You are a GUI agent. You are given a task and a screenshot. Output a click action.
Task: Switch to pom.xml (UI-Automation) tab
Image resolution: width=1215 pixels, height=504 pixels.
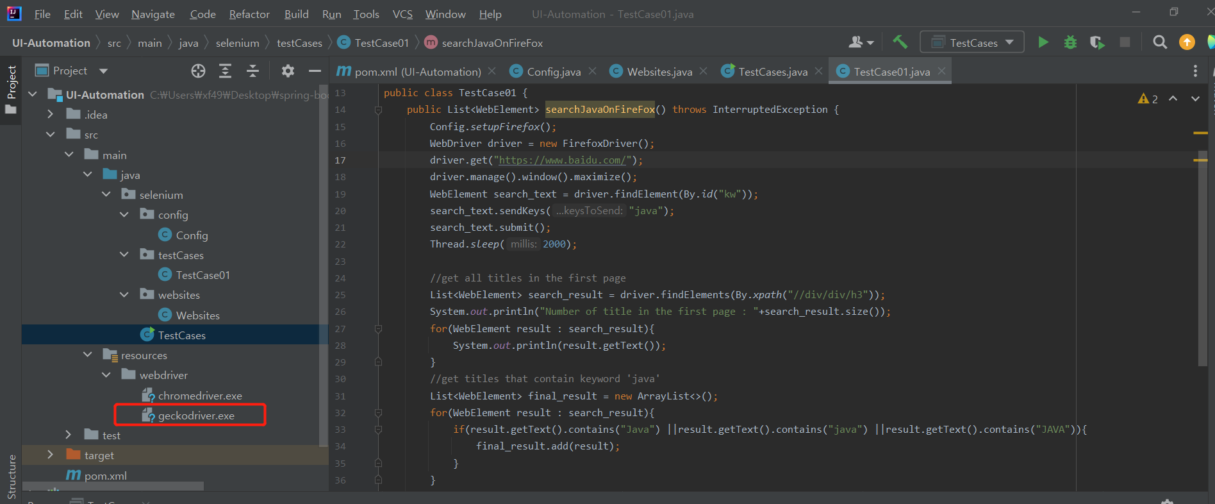pos(418,72)
